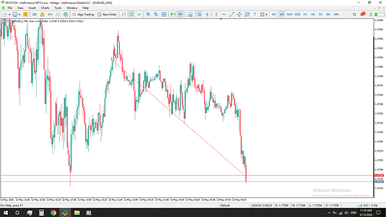Screen dimensions: 386x217
Task: Switch timeframe to W1
Action: click(x=328, y=15)
